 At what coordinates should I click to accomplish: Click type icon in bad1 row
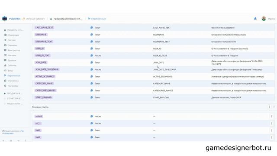(91, 130)
